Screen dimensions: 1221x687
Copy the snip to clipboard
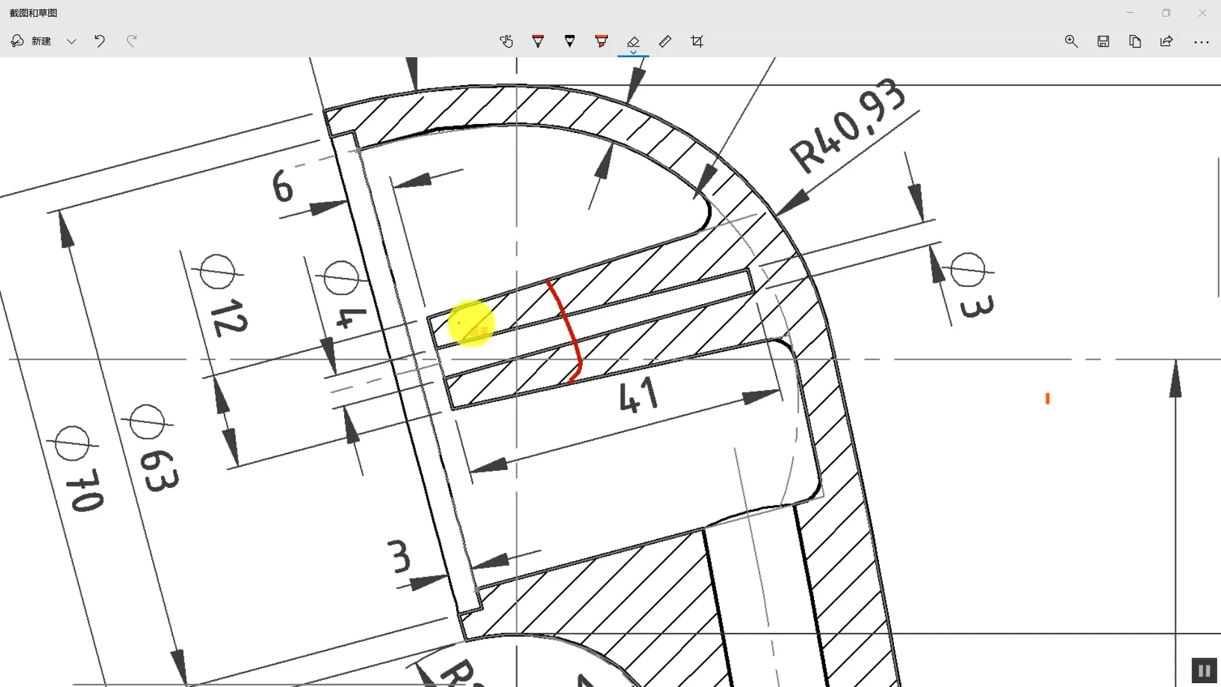point(1135,41)
